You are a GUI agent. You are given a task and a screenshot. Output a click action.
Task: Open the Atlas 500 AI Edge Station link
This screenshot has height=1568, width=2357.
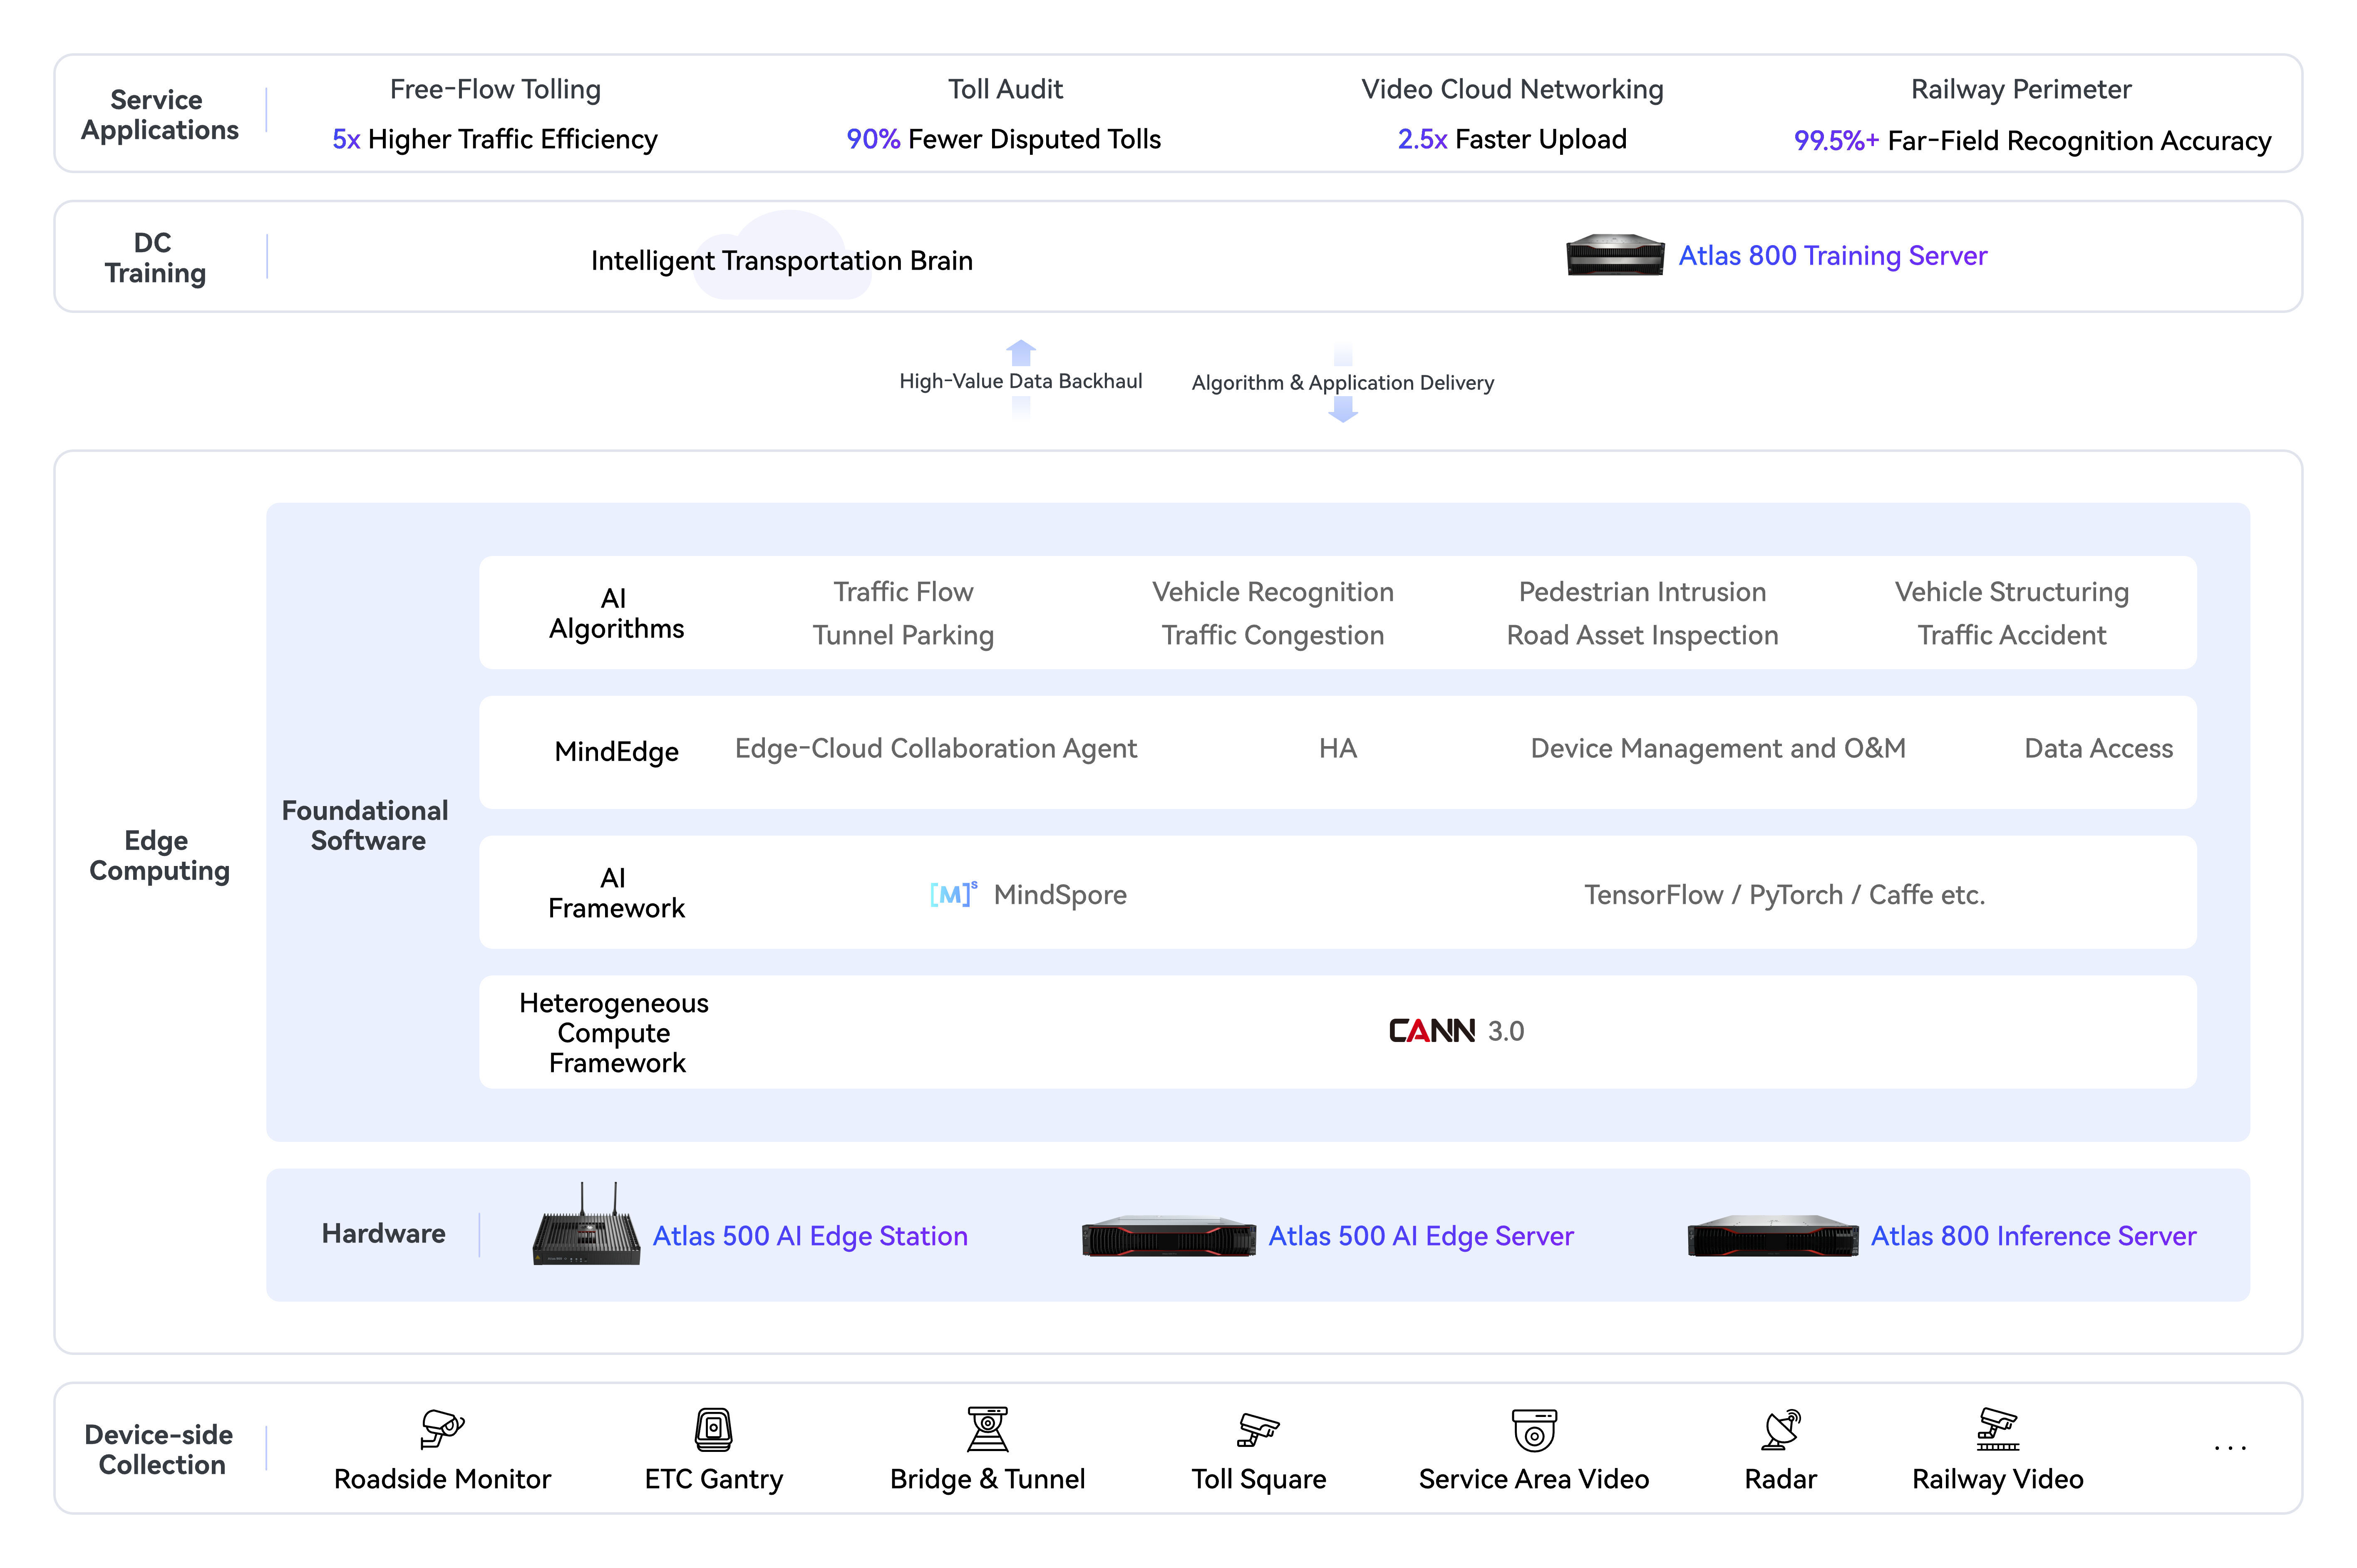809,1236
